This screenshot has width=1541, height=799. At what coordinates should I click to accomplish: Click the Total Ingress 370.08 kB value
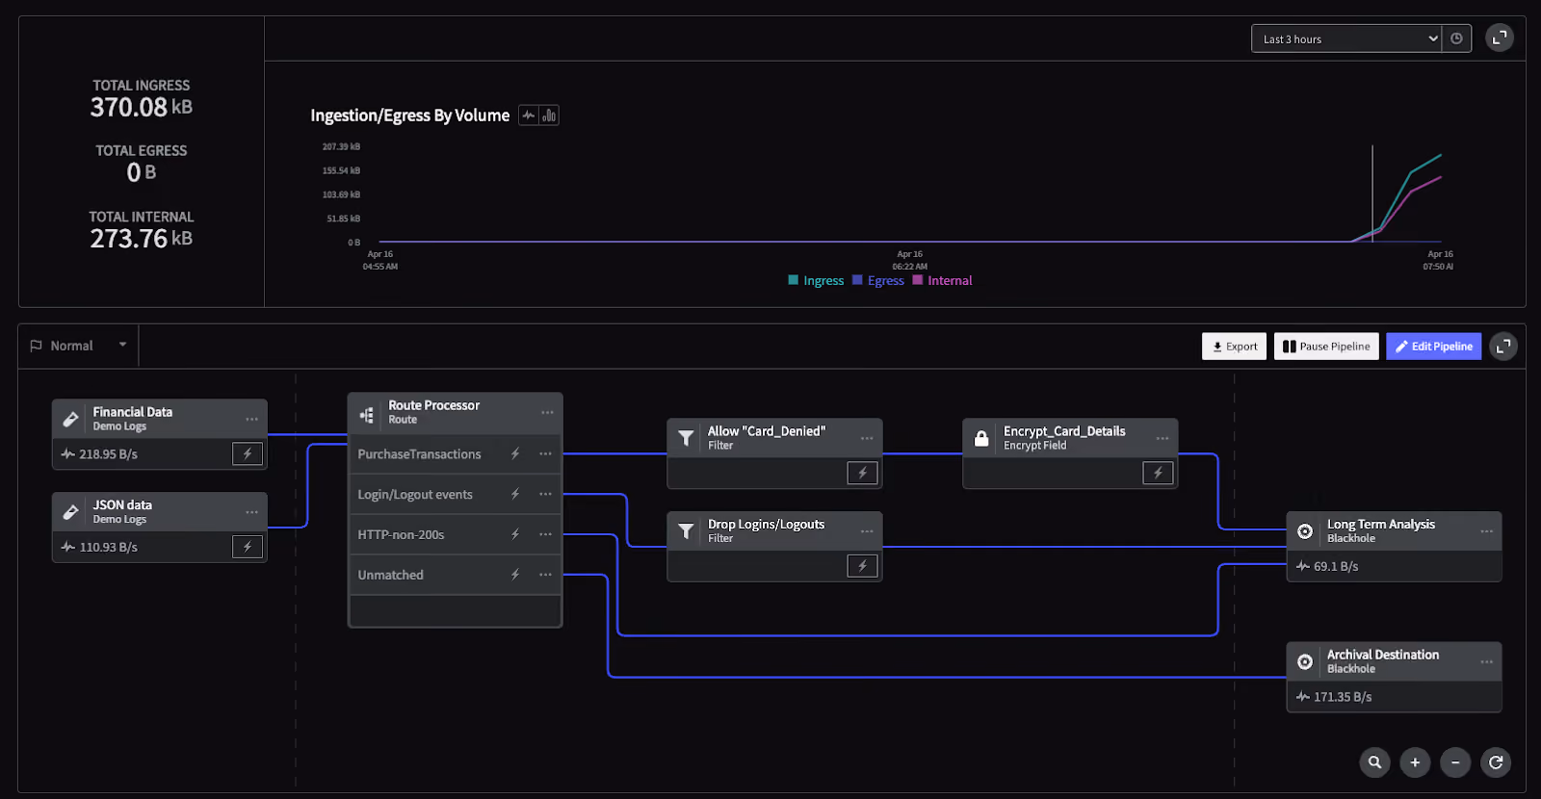pyautogui.click(x=142, y=107)
